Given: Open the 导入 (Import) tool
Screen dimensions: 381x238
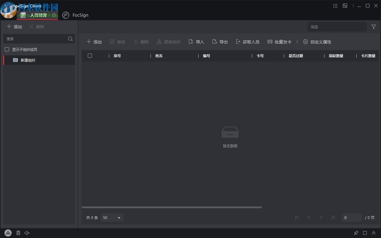Looking at the screenshot, I should tap(196, 42).
